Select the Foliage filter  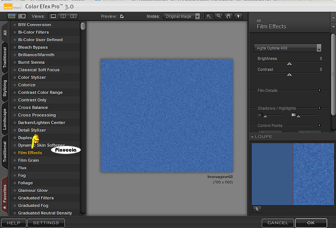pyautogui.click(x=25, y=183)
